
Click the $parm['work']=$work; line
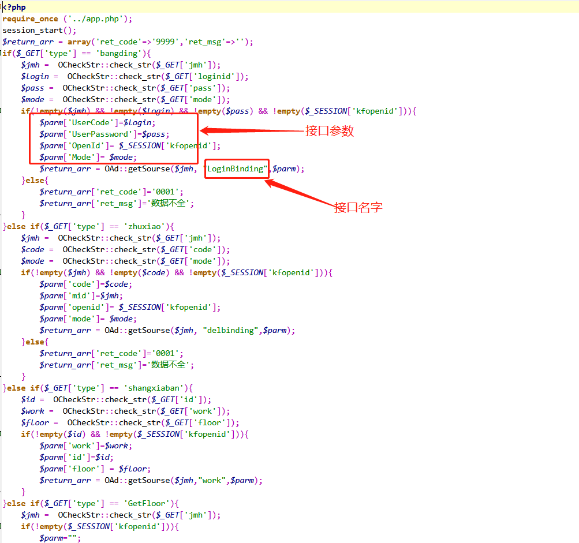pos(85,446)
